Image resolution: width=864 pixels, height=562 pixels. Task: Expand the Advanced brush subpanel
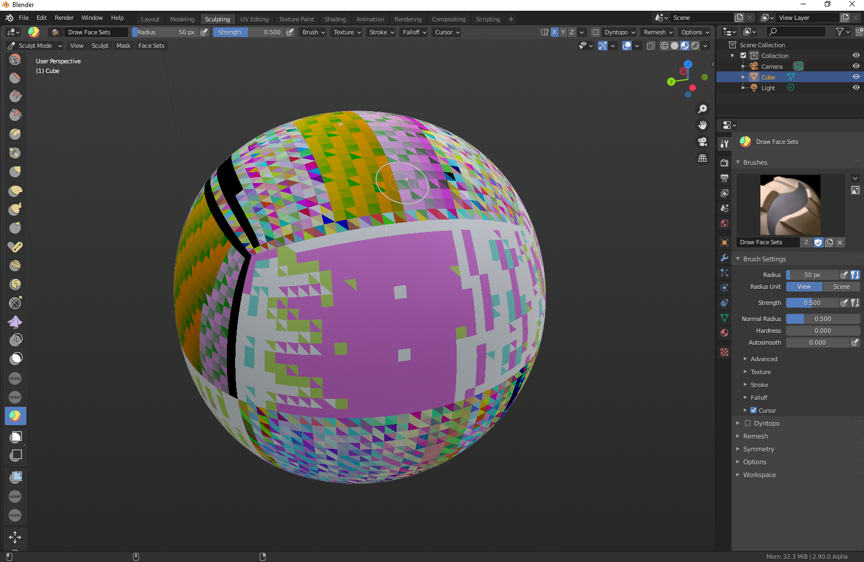(x=764, y=359)
